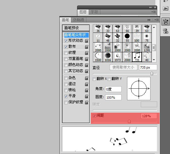Click the 角度 angle input field

[113, 89]
